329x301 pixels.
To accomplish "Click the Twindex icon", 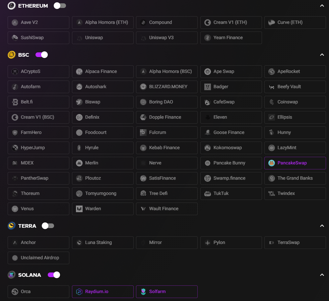I will [272, 193].
